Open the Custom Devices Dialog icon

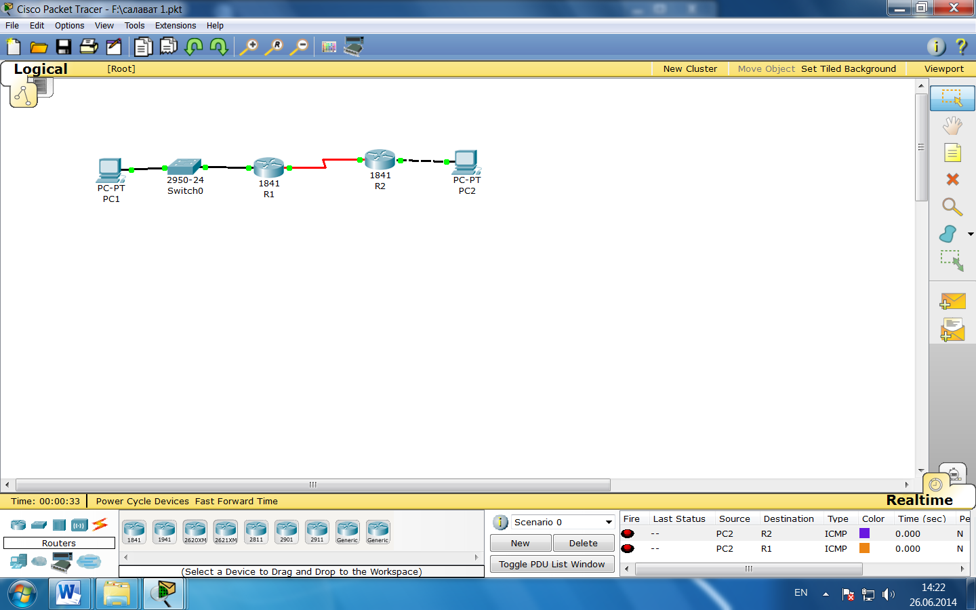354,46
